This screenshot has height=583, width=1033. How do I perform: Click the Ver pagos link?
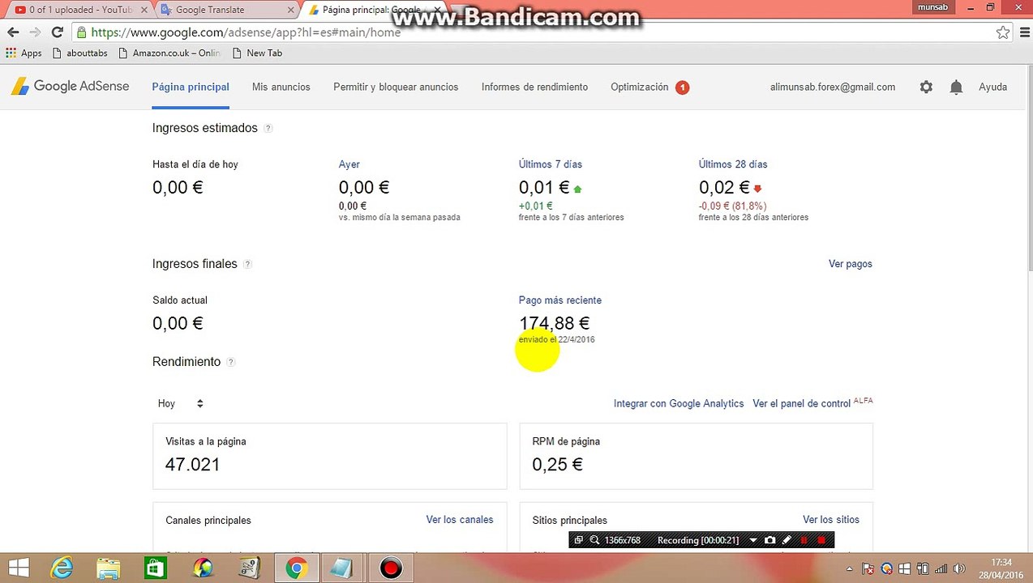[850, 264]
